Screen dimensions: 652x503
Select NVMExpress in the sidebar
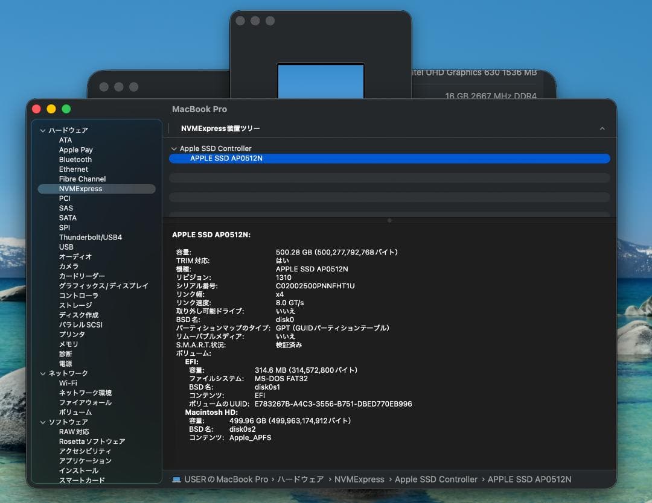click(x=97, y=189)
